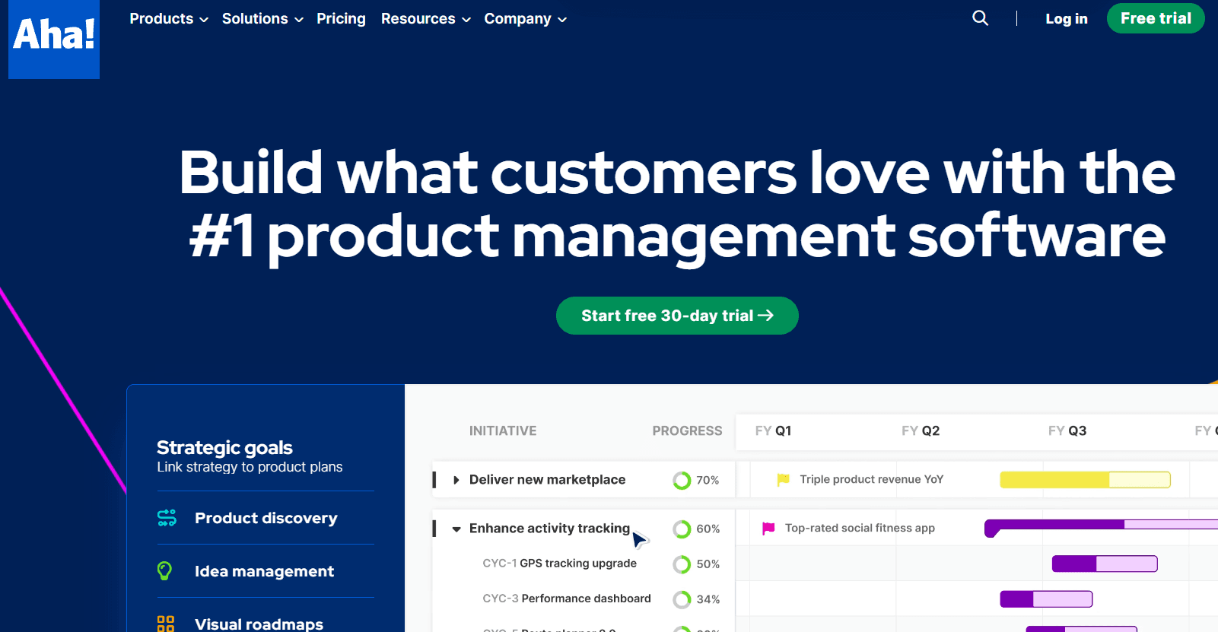The width and height of the screenshot is (1218, 632).
Task: Click the CYC-3 Performance dashboard row
Action: pyautogui.click(x=567, y=599)
